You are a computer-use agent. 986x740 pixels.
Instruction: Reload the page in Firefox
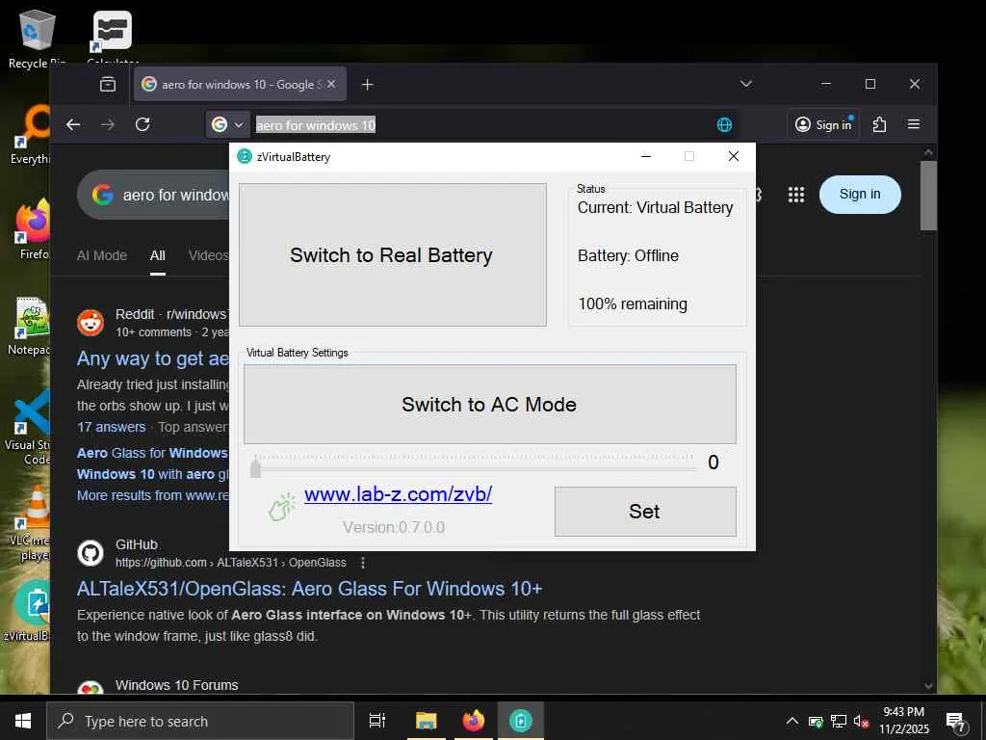[143, 124]
